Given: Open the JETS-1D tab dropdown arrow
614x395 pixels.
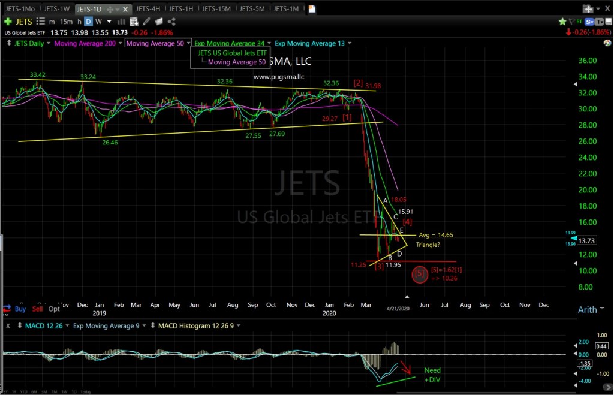Looking at the screenshot, I should 118,9.
